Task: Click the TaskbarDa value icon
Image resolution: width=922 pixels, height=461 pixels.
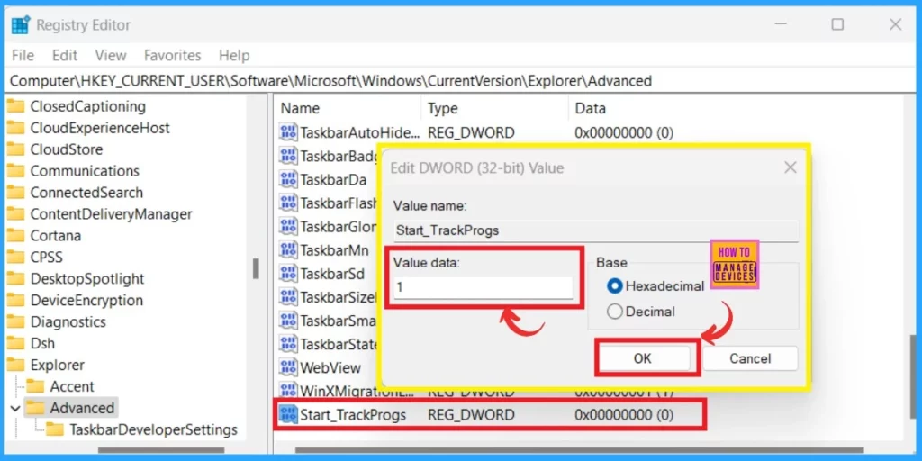Action: [288, 179]
